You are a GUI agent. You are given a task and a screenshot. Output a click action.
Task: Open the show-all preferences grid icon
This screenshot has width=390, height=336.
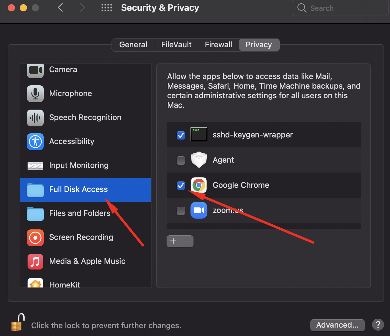tap(107, 8)
